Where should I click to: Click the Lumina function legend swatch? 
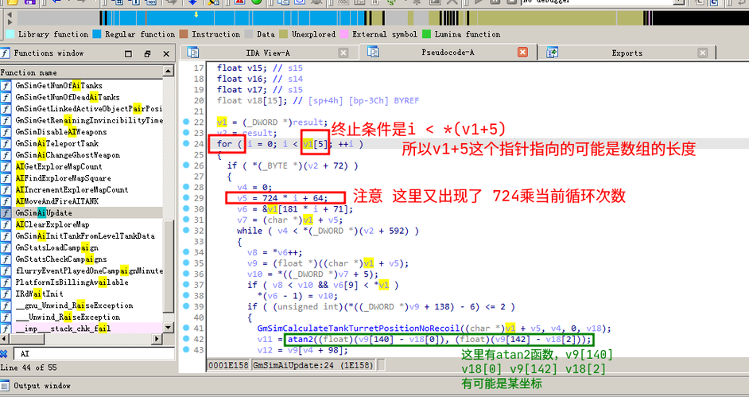coord(426,34)
